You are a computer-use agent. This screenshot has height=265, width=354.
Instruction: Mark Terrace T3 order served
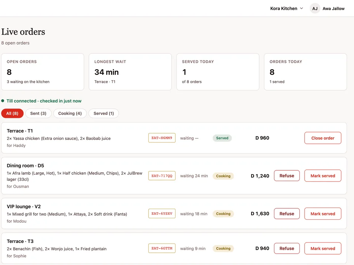tap(323, 248)
